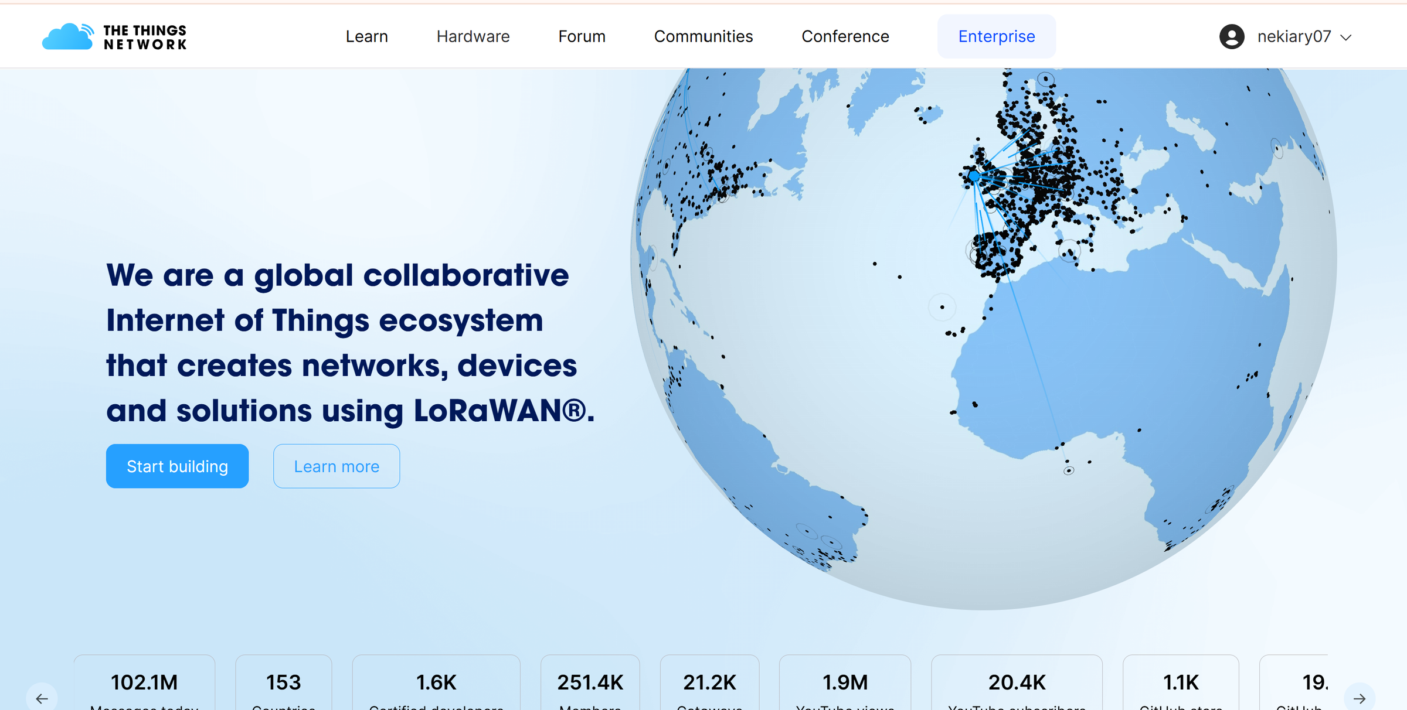The height and width of the screenshot is (710, 1407).
Task: Select the 153 countries stat card
Action: (284, 683)
